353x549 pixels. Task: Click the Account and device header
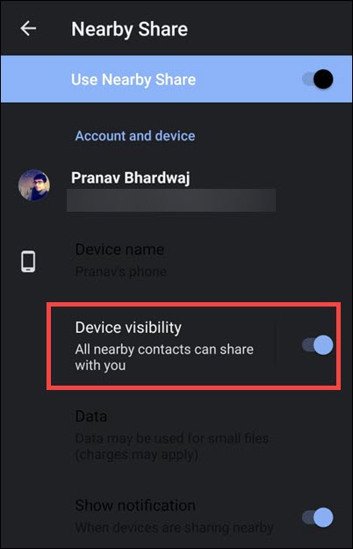point(135,136)
